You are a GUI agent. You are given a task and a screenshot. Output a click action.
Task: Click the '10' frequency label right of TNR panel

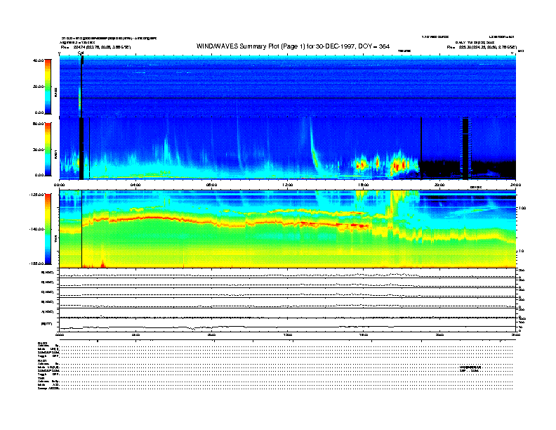[x=521, y=252]
